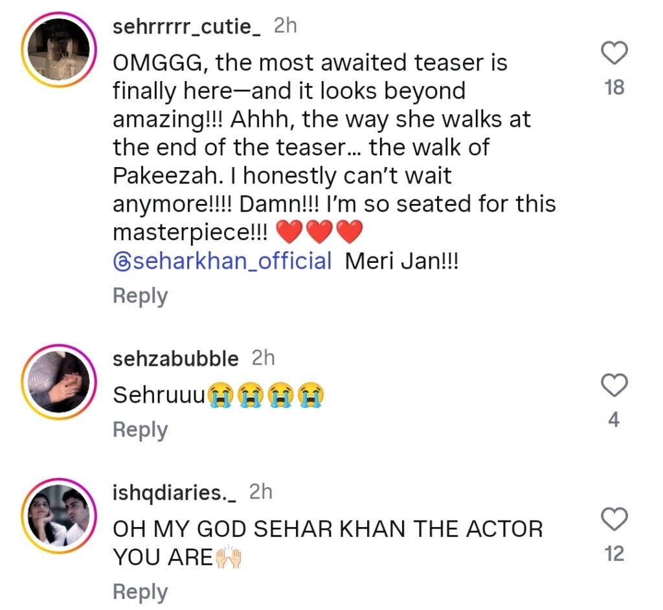View the 4 likes on sehzabubble's comment
The height and width of the screenshot is (610, 663).
pos(614,420)
